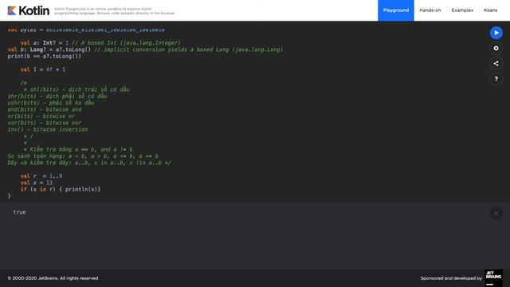Click the "val l = 4f + 1" line
The height and width of the screenshot is (287, 510).
coord(43,69)
